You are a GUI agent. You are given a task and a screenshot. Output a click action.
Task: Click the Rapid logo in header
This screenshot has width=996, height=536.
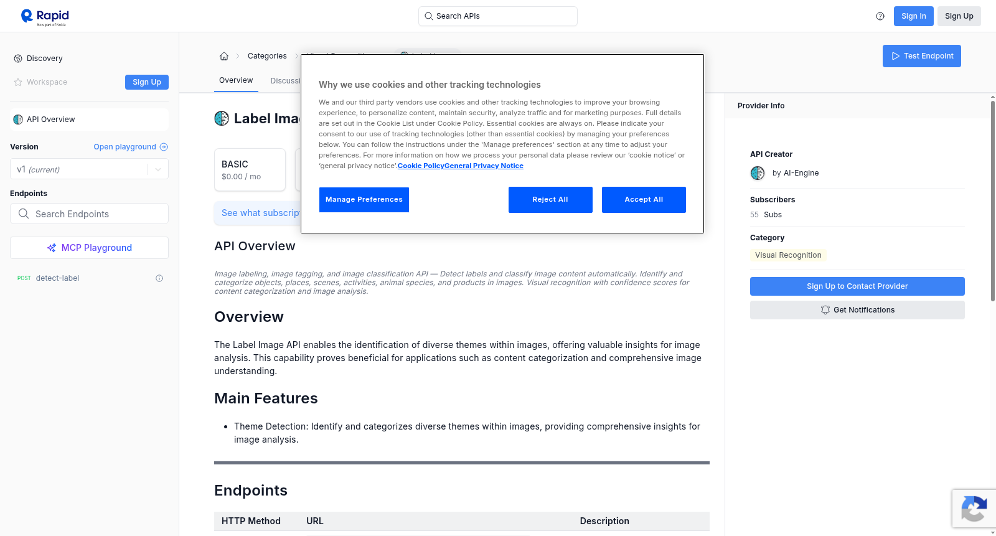click(x=45, y=17)
